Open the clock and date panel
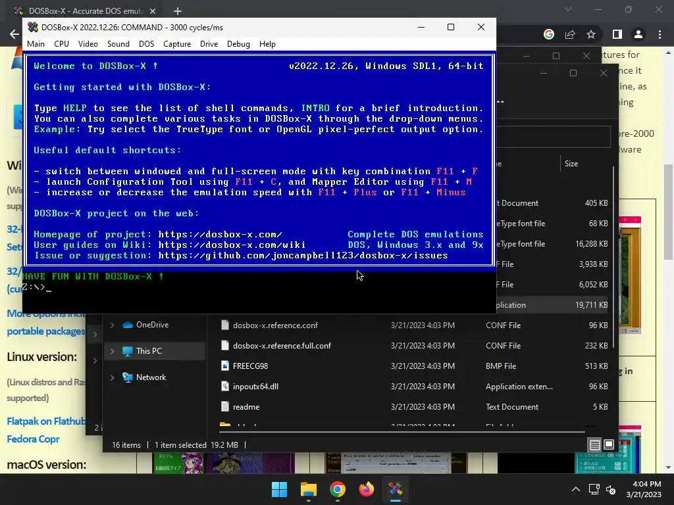This screenshot has height=505, width=674. pyautogui.click(x=644, y=489)
